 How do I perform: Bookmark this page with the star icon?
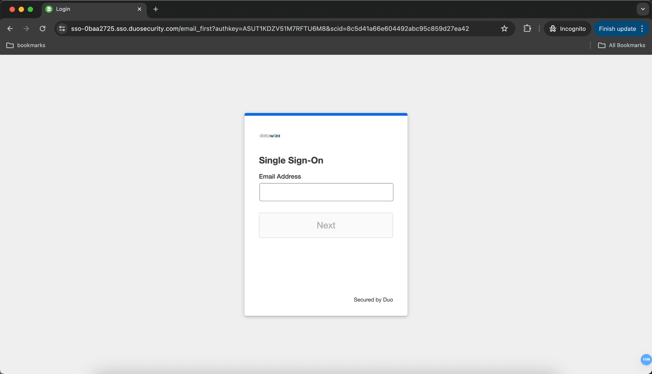(504, 29)
